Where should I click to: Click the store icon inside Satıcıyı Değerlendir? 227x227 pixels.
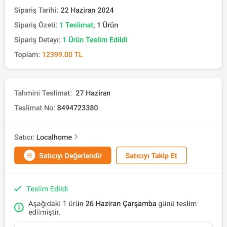[x=29, y=156]
